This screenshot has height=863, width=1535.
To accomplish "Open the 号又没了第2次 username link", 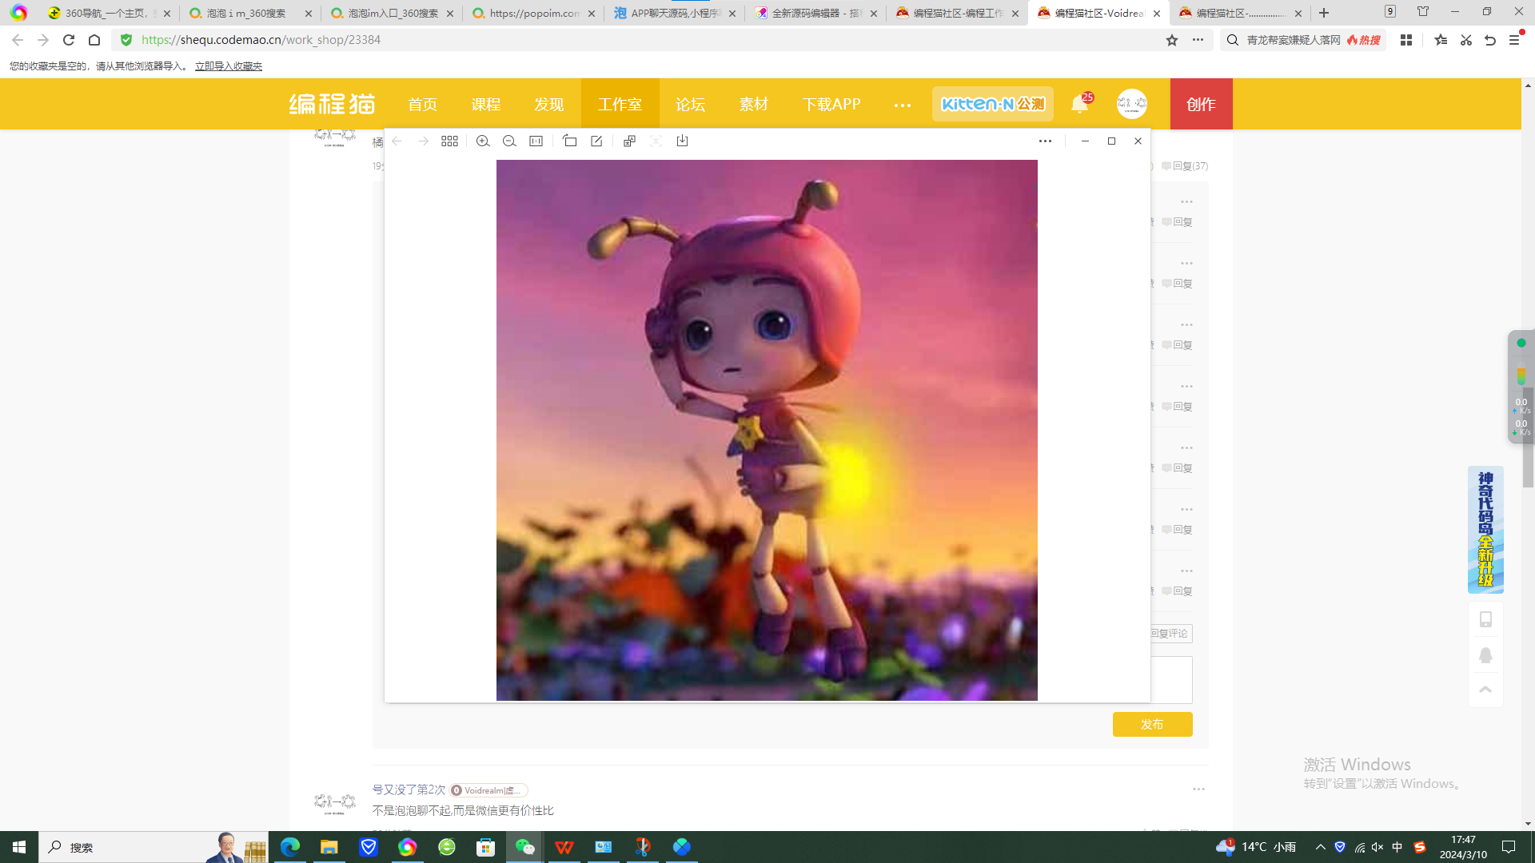I will (x=409, y=789).
